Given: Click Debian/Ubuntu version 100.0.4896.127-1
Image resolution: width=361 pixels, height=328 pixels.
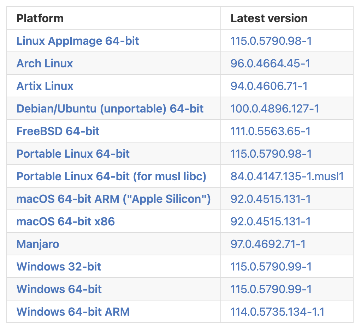Looking at the screenshot, I should click(275, 109).
